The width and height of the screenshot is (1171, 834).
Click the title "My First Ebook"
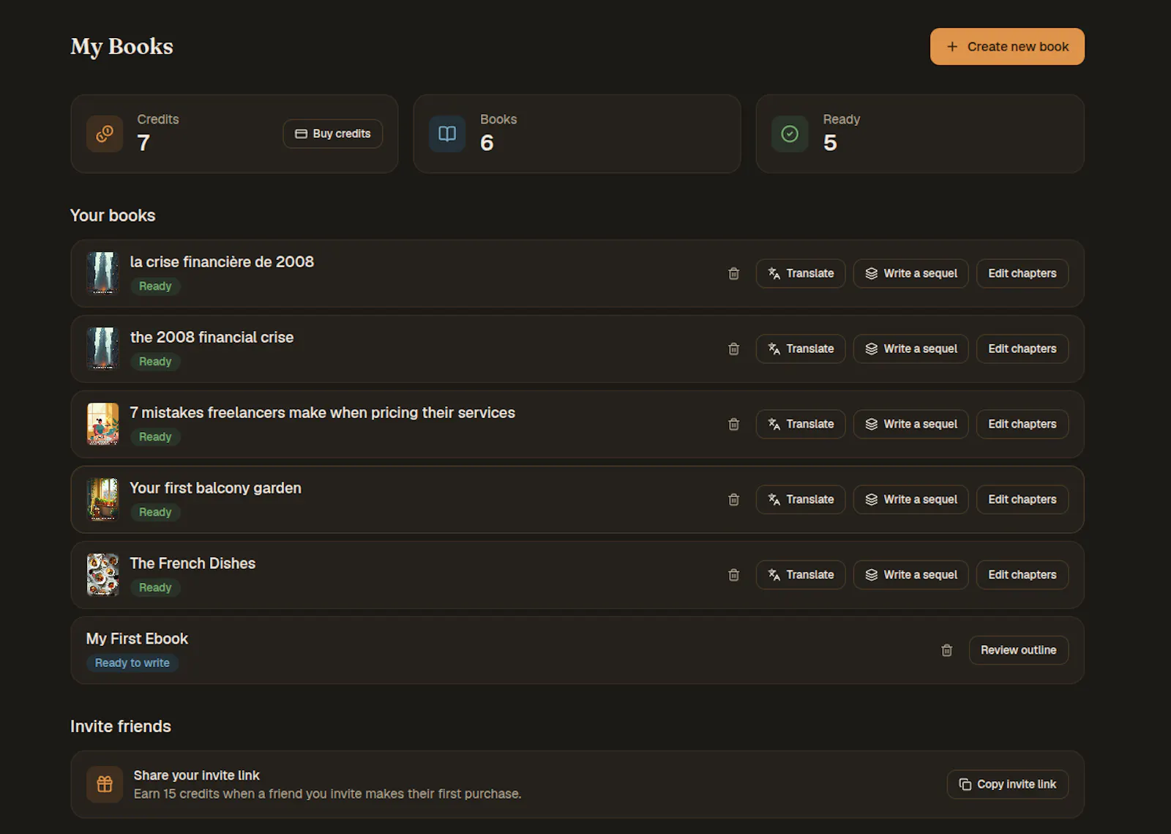click(x=137, y=639)
